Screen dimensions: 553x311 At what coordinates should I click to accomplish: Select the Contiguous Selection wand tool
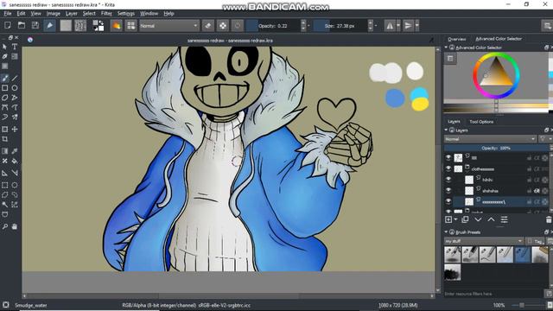(5, 205)
